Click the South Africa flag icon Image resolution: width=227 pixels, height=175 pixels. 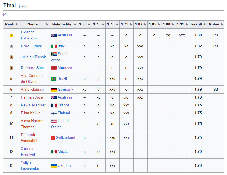pyautogui.click(x=54, y=54)
